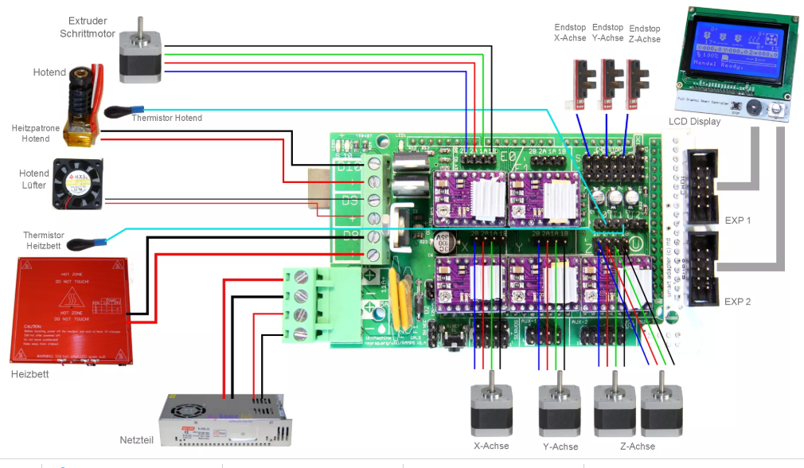Click the Endstop Z-Achse switch
The width and height of the screenshot is (804, 468).
(x=638, y=81)
